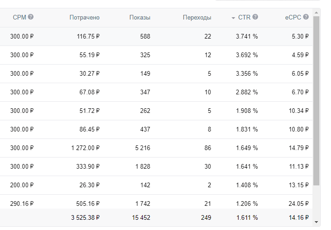Show the eCPC help tooltip icon
This screenshot has height=230, width=331.
(x=306, y=17)
